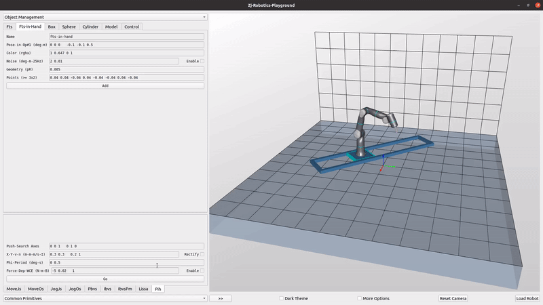
Task: Check the More Options box
Action: (359, 298)
